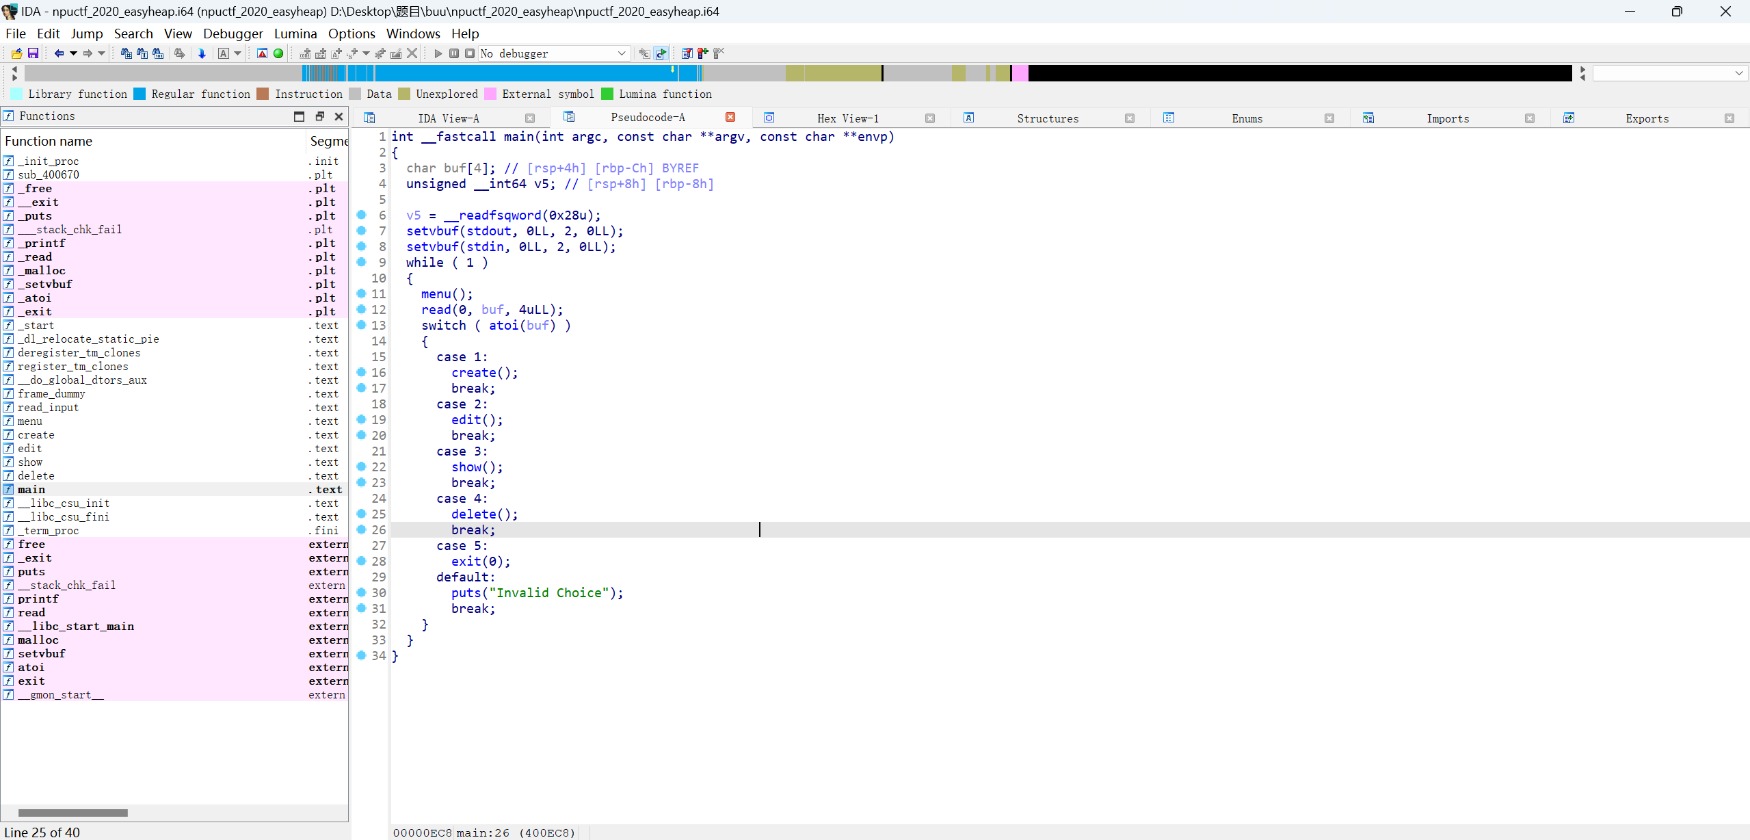Click the Lumina function green legend swatch
The width and height of the screenshot is (1750, 840).
607,94
